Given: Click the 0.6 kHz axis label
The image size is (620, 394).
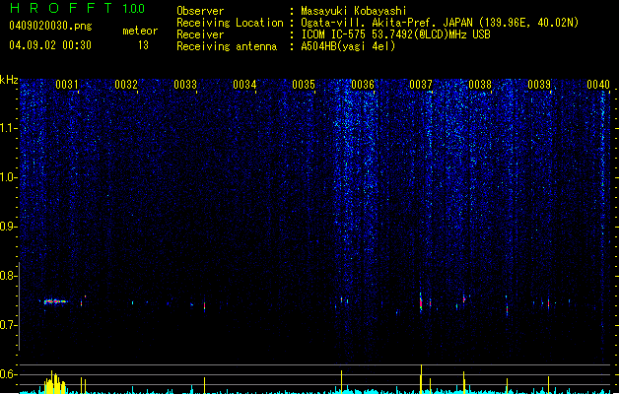Looking at the screenshot, I should click(x=9, y=374).
